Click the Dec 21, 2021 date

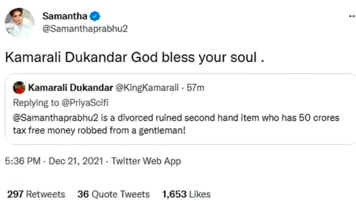76,161
